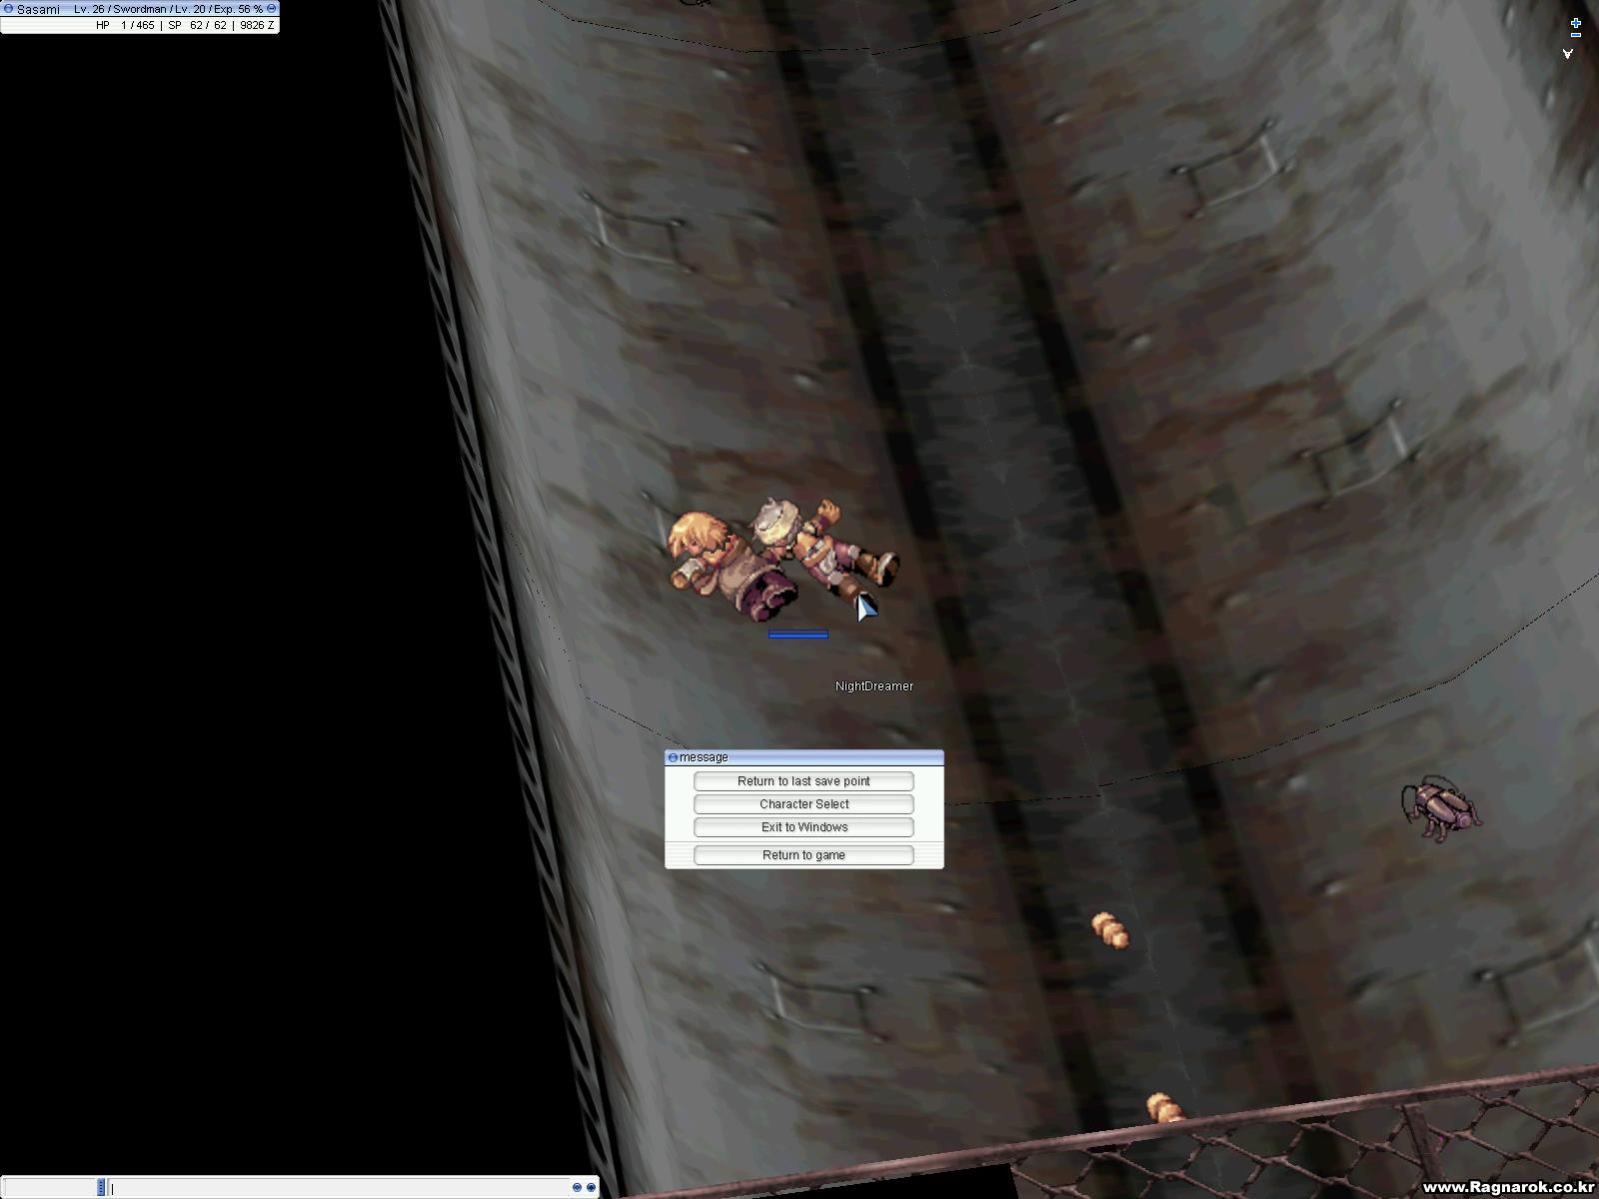Click the blue SP bar under the character

point(799,634)
